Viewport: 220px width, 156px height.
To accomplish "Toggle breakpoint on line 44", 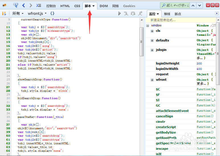I will coord(8,151).
